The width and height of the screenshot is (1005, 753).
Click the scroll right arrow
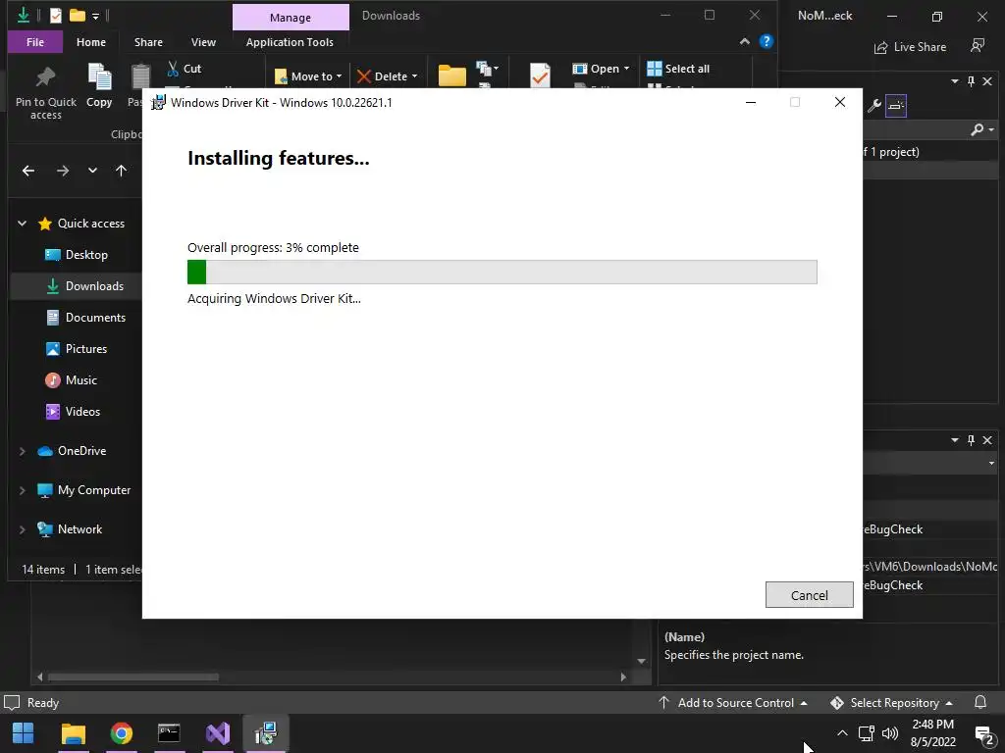tap(623, 677)
